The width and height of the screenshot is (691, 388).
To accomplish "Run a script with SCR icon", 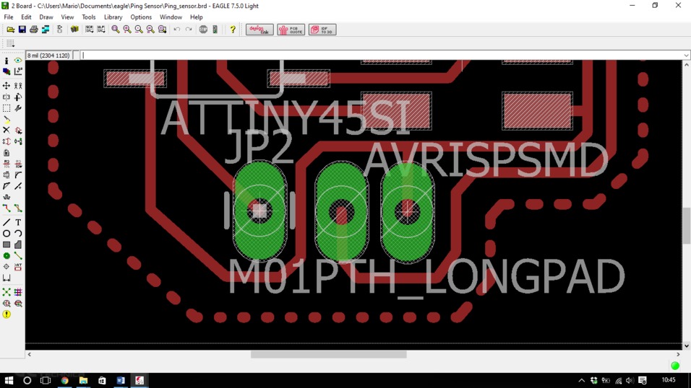I will (90, 30).
